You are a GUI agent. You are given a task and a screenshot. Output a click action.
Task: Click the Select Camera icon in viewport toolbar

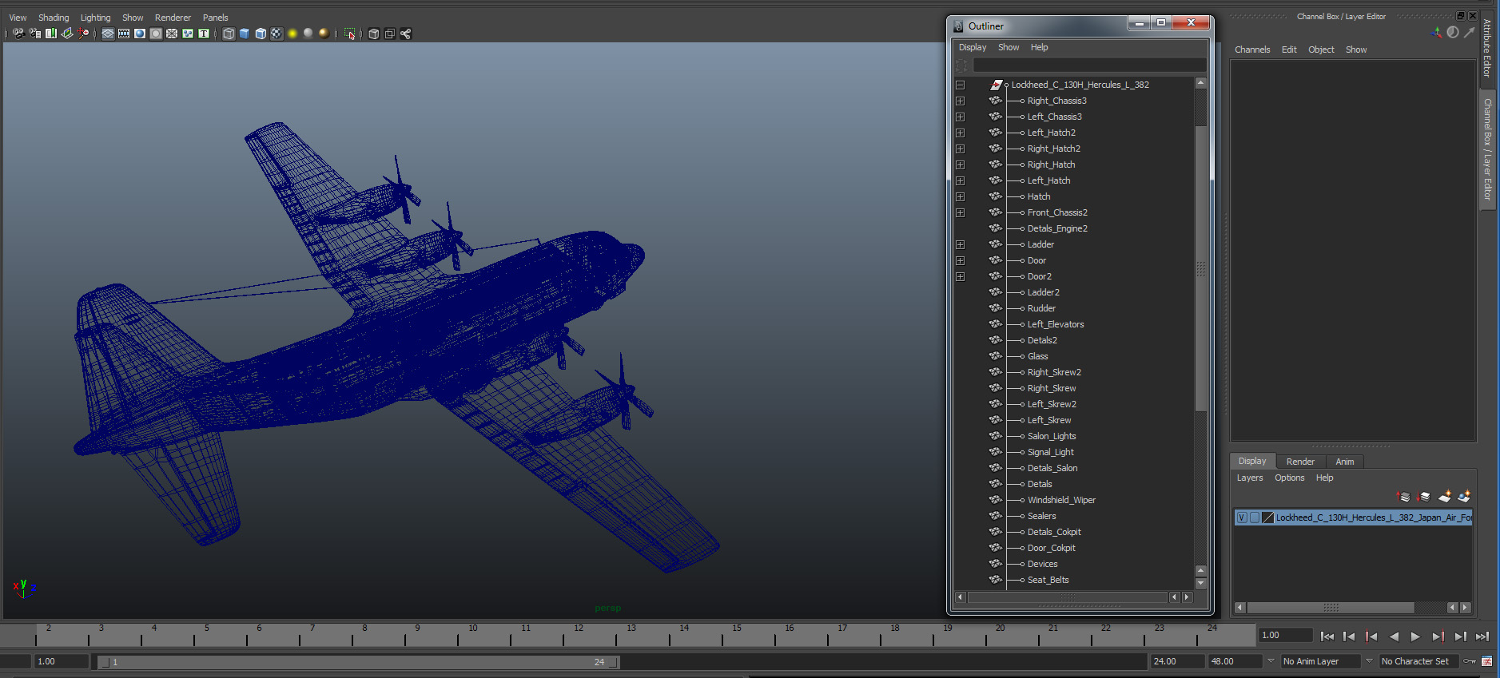[x=18, y=34]
